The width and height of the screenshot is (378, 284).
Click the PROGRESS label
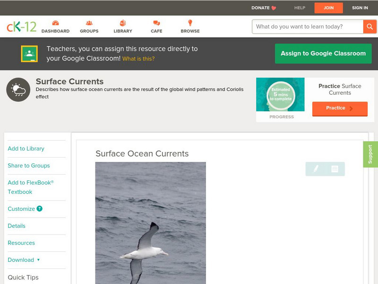click(282, 117)
